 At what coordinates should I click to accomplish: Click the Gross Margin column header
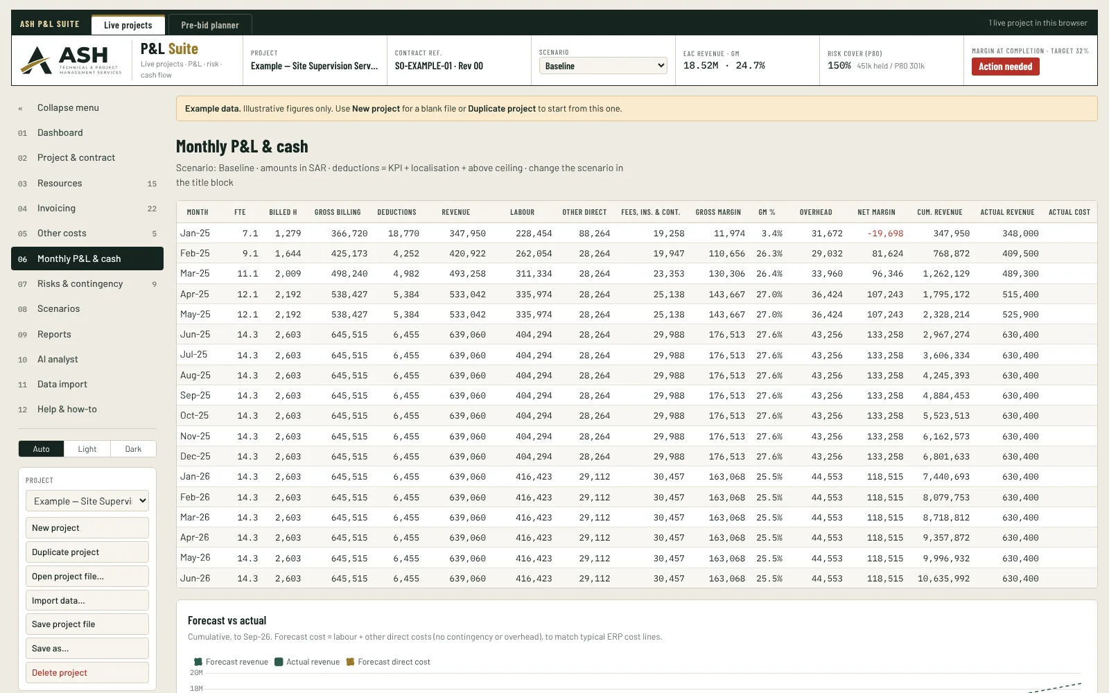[x=718, y=212]
